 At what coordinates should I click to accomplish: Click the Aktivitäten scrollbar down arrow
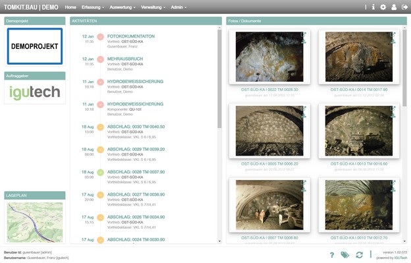[x=219, y=241]
